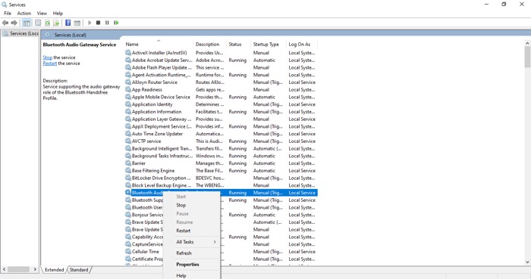Toggle the Show/Hide Console Tree icon
531x279 pixels.
[x=27, y=23]
